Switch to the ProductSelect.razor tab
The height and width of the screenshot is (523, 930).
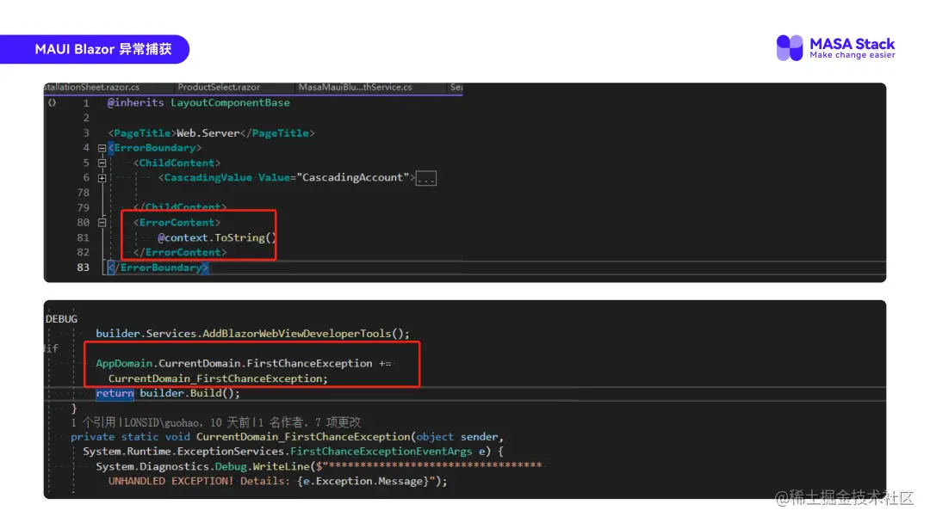(219, 87)
